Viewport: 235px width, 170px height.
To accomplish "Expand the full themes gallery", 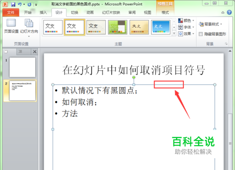I will click(x=174, y=33).
